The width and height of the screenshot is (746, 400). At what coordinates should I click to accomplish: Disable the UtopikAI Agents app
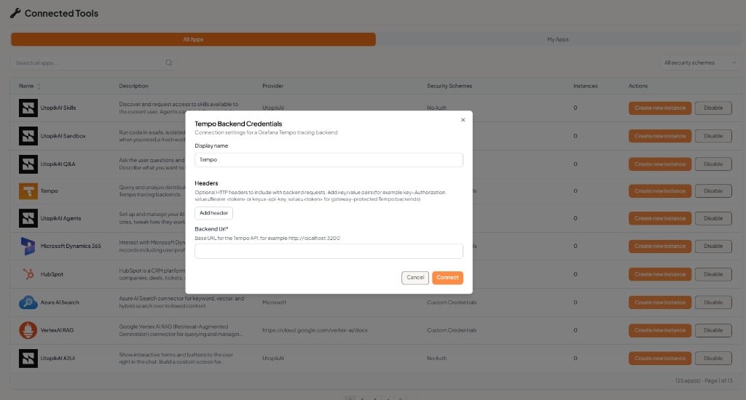click(x=713, y=218)
